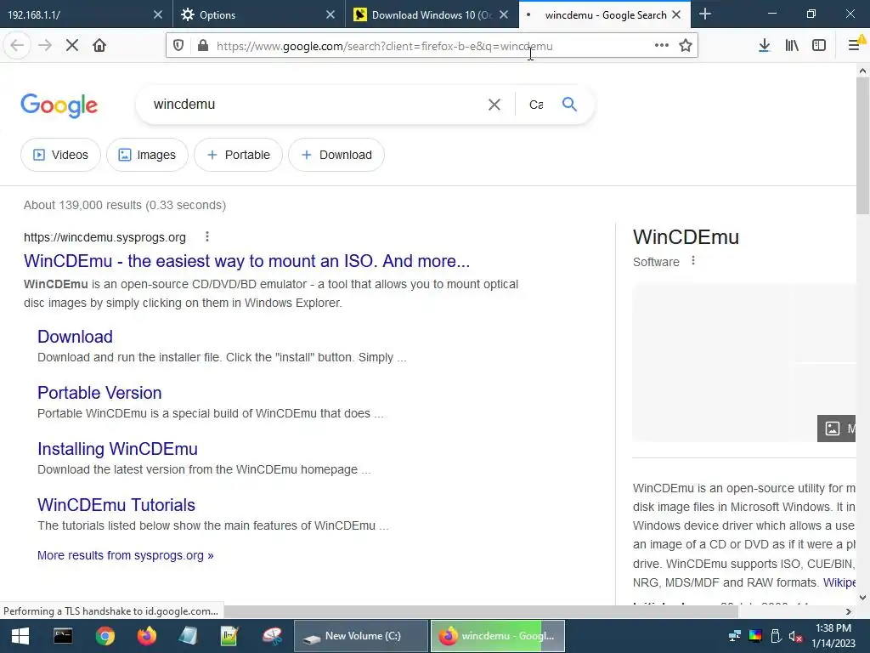Open New Volume (C:) taskbar window

[x=360, y=636]
